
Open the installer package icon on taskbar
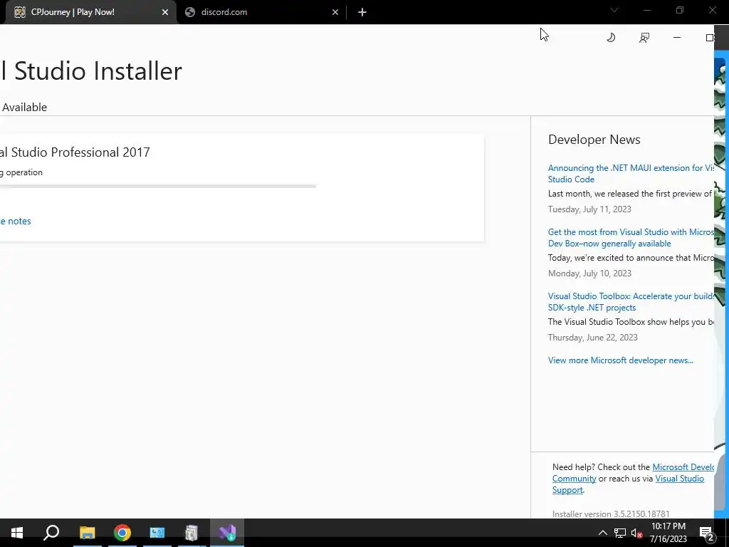[x=192, y=533]
